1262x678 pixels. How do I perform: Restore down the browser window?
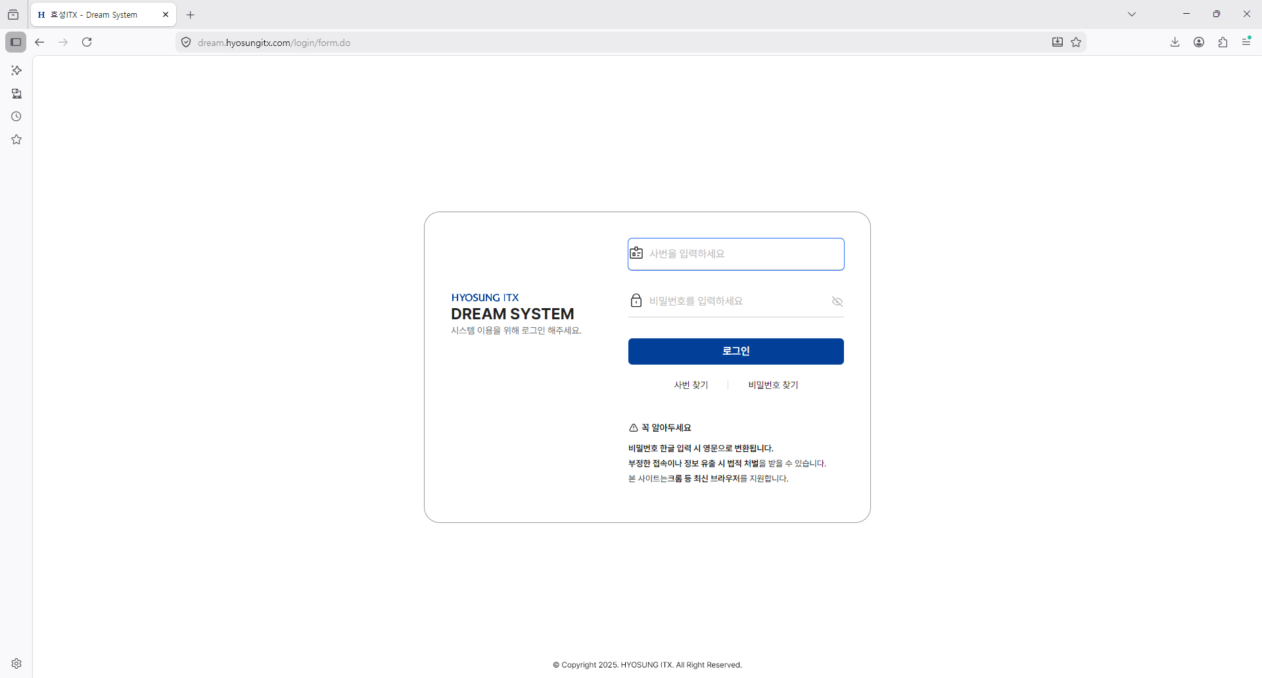1217,14
